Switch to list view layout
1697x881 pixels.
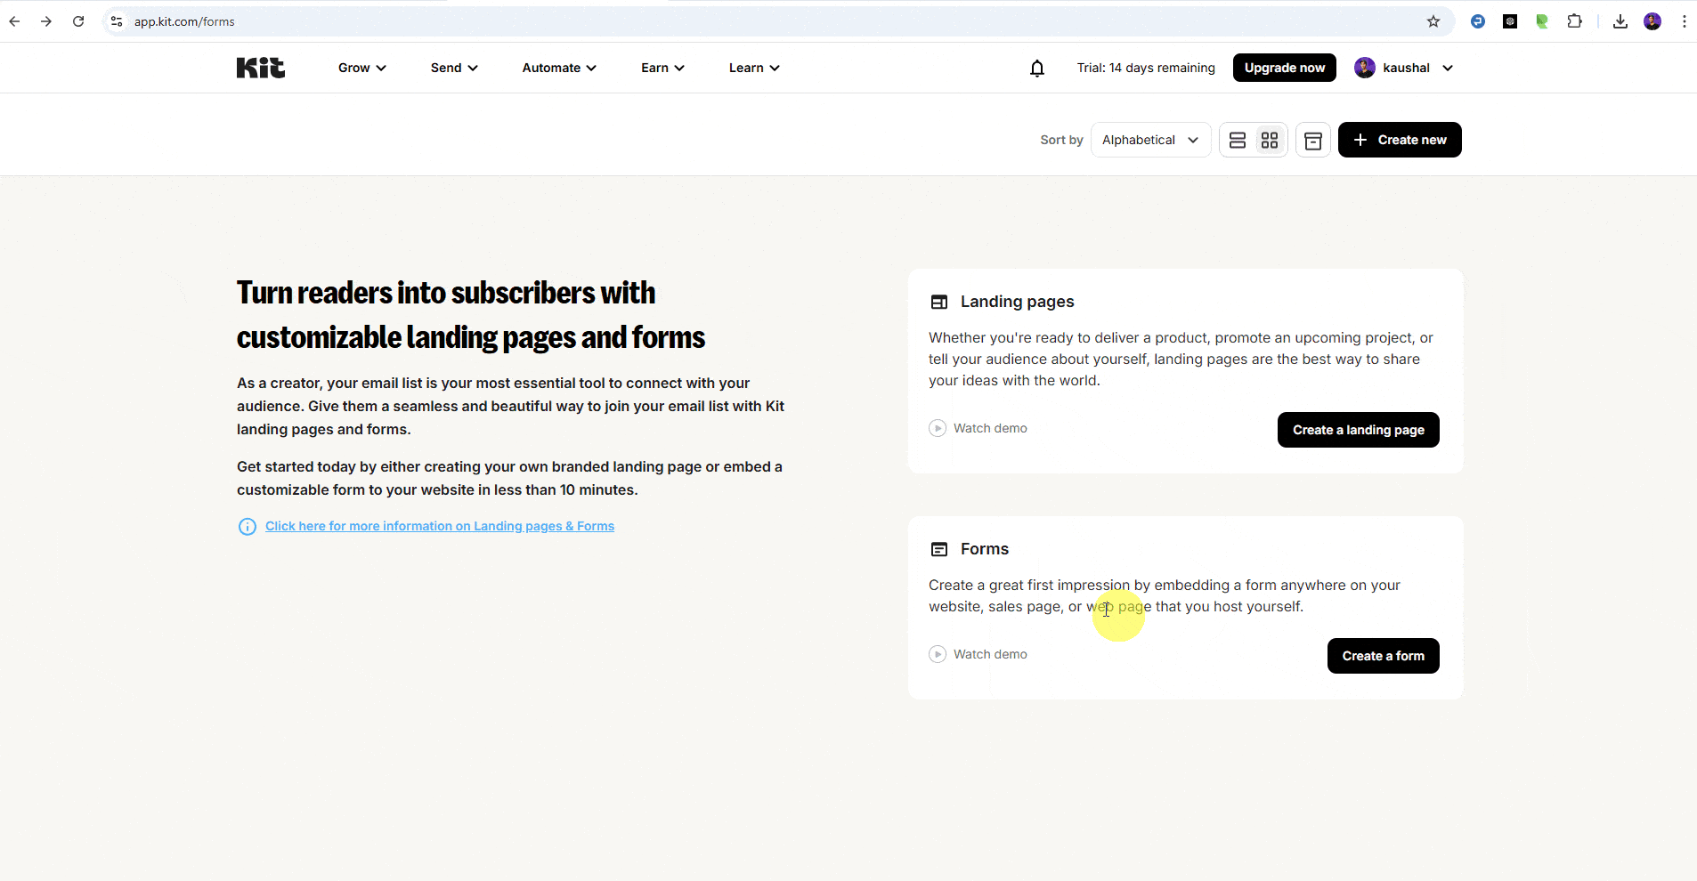[1237, 141]
